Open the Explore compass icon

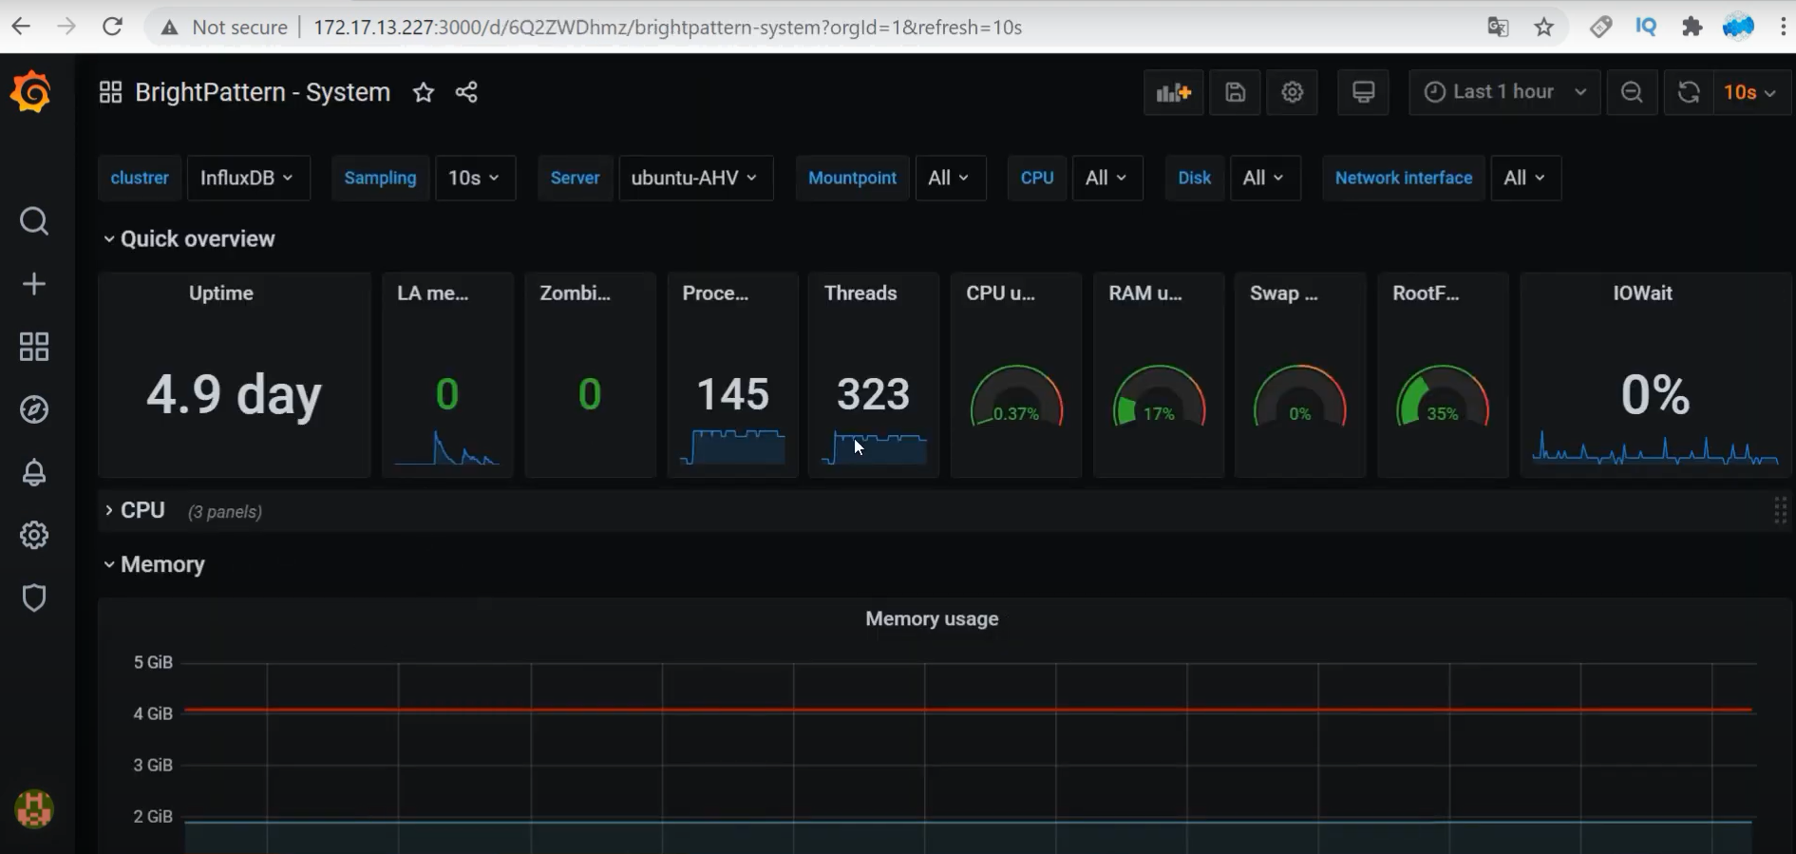[34, 409]
